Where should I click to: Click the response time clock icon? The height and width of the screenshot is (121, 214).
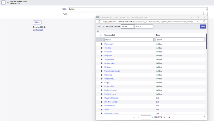(x=205, y=117)
